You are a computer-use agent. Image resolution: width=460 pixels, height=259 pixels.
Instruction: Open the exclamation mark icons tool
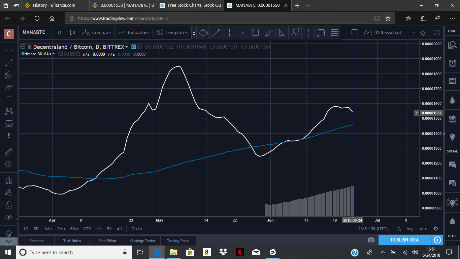tap(9, 135)
